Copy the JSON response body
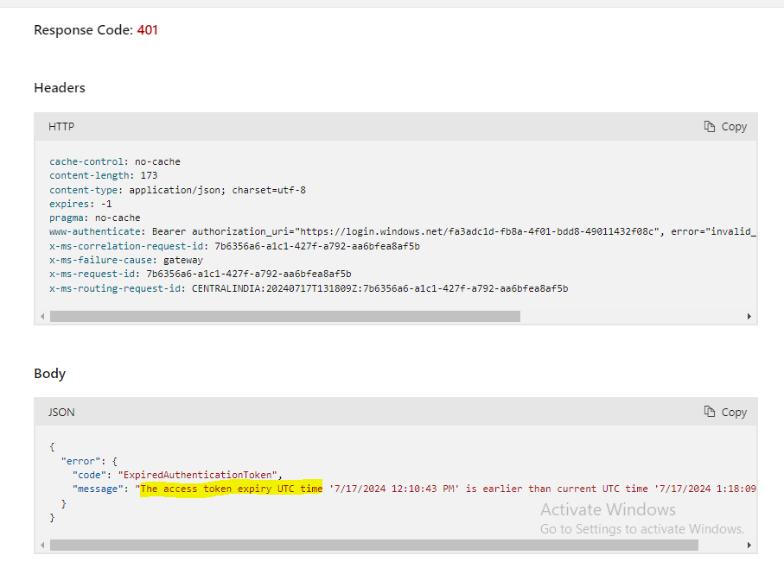Image resolution: width=784 pixels, height=568 pixels. point(725,412)
